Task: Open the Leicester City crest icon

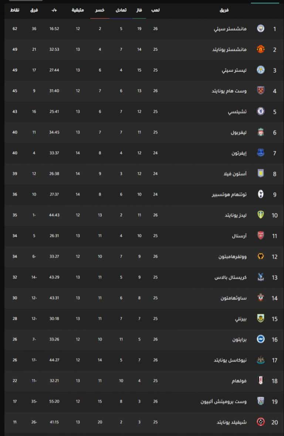Action: 260,70
